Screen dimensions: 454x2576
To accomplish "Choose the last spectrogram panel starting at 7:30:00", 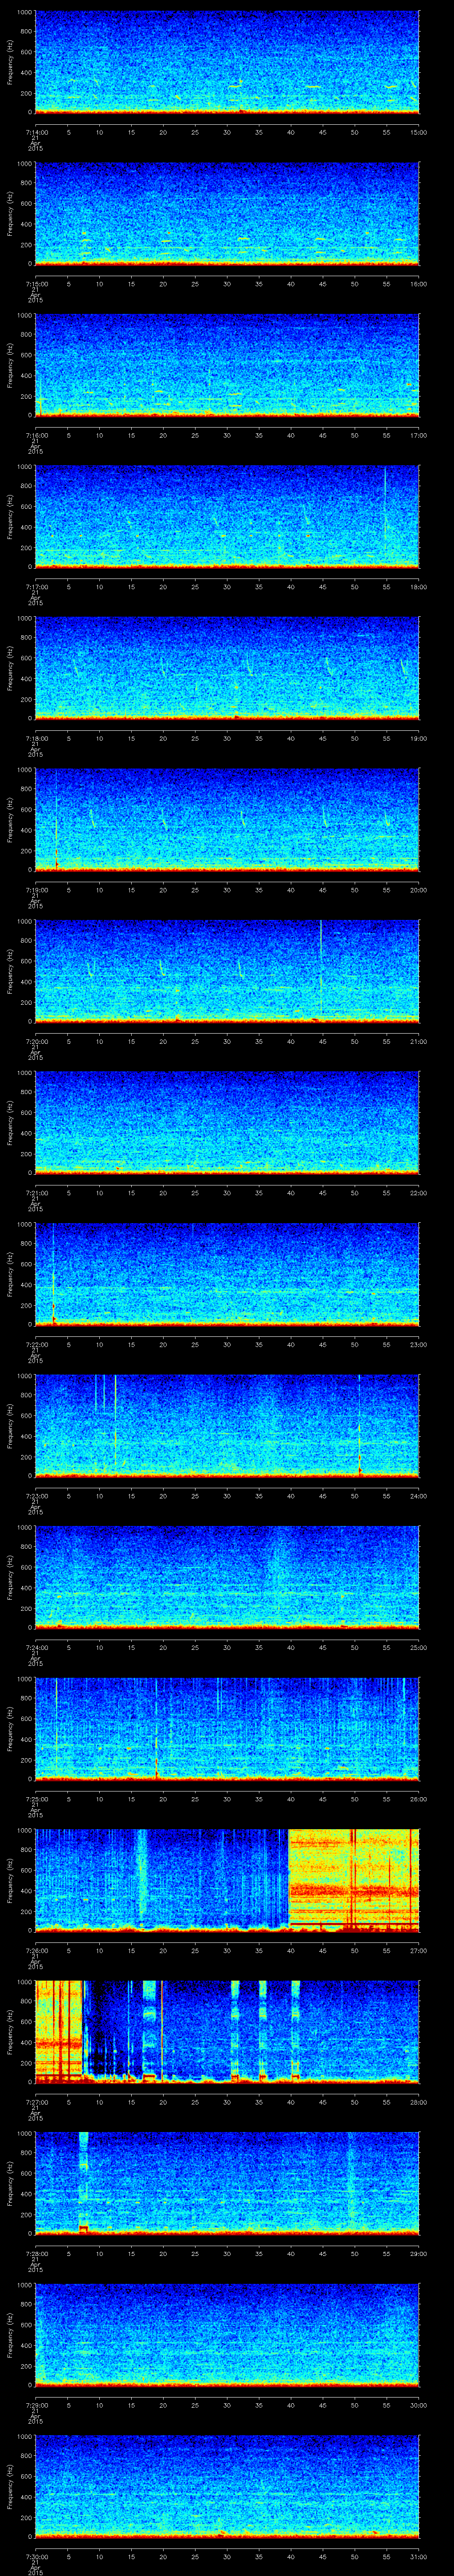I will pos(227,2487).
